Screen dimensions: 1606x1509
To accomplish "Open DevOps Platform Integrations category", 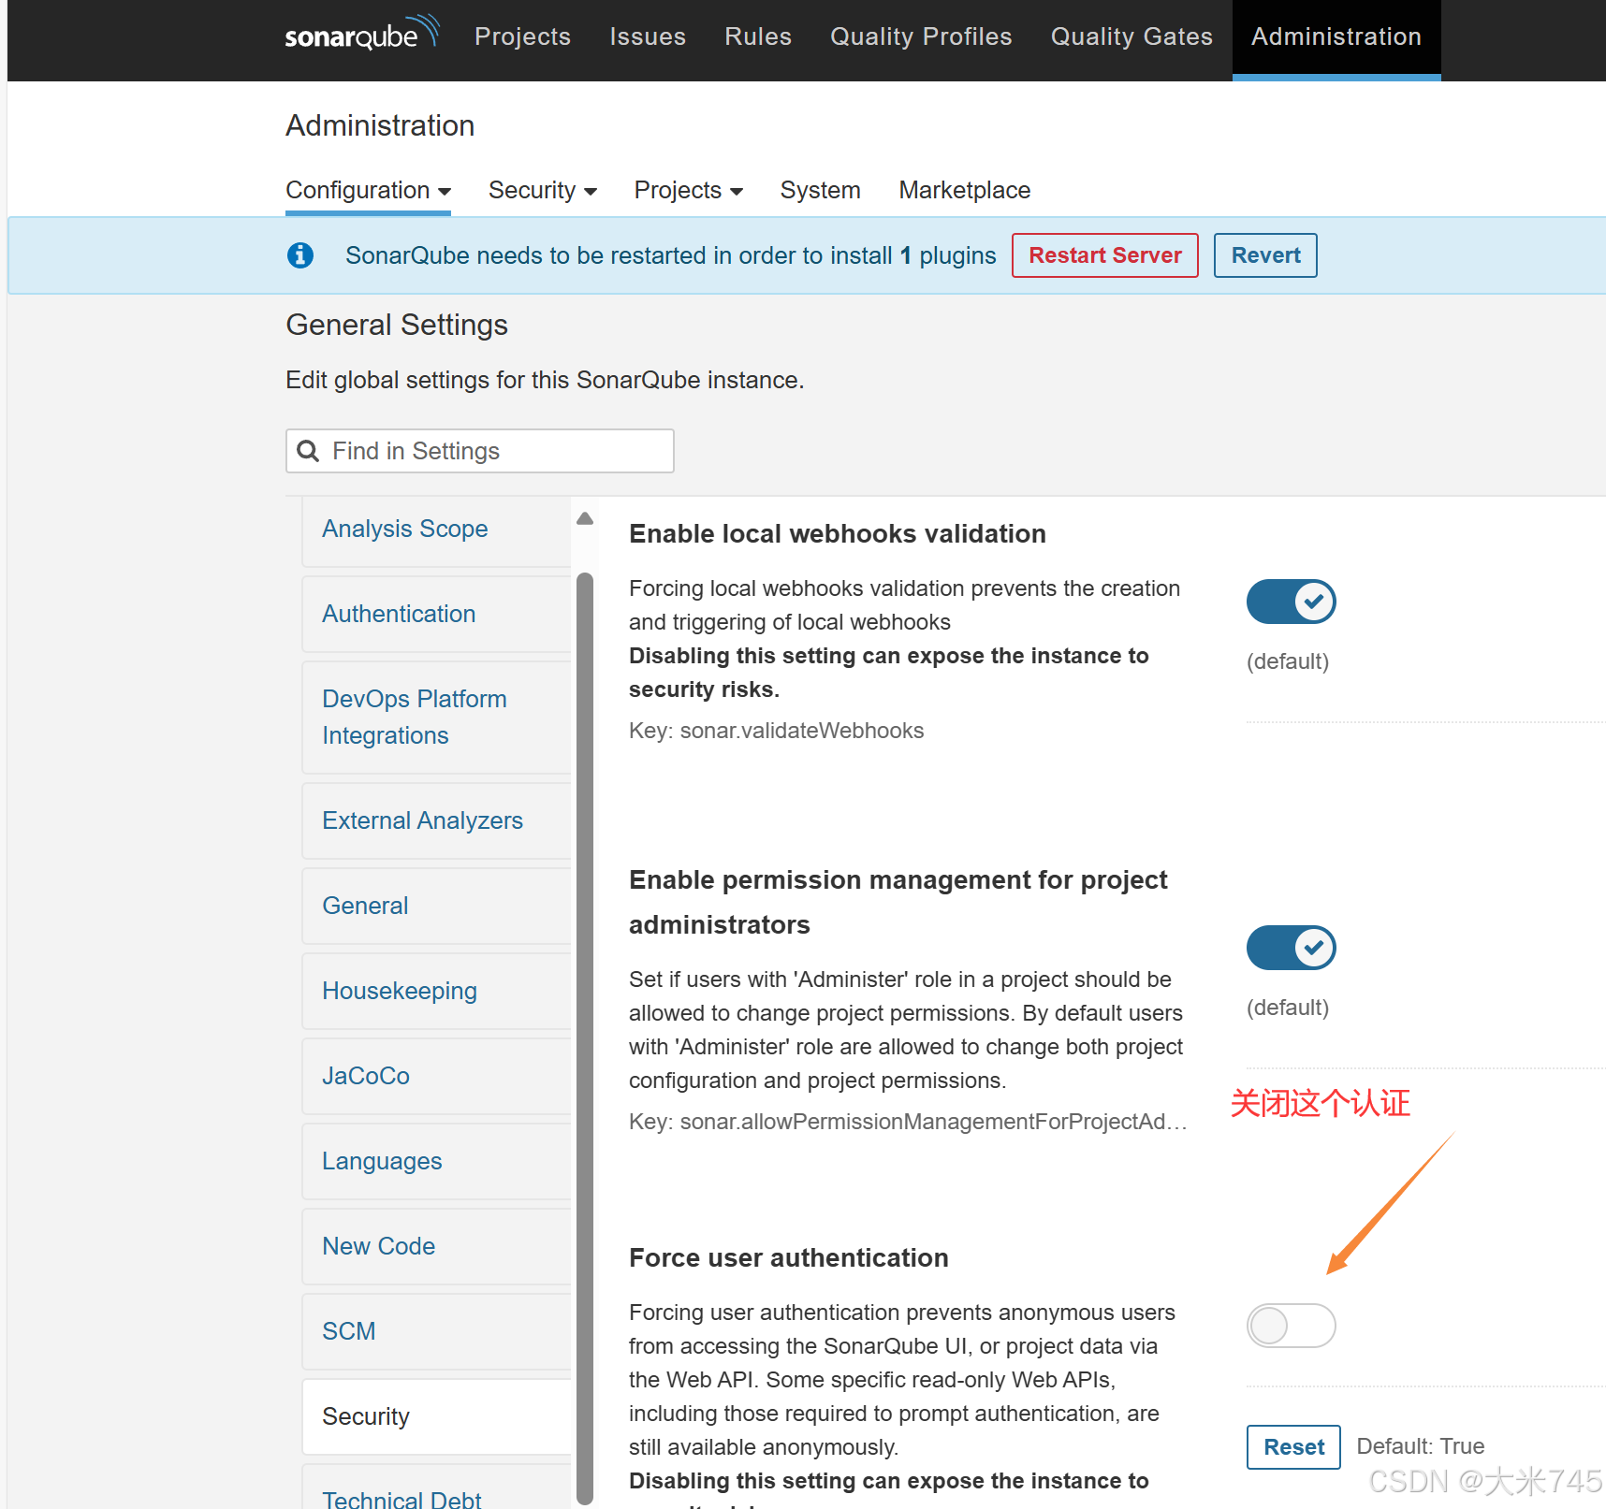I will [436, 718].
